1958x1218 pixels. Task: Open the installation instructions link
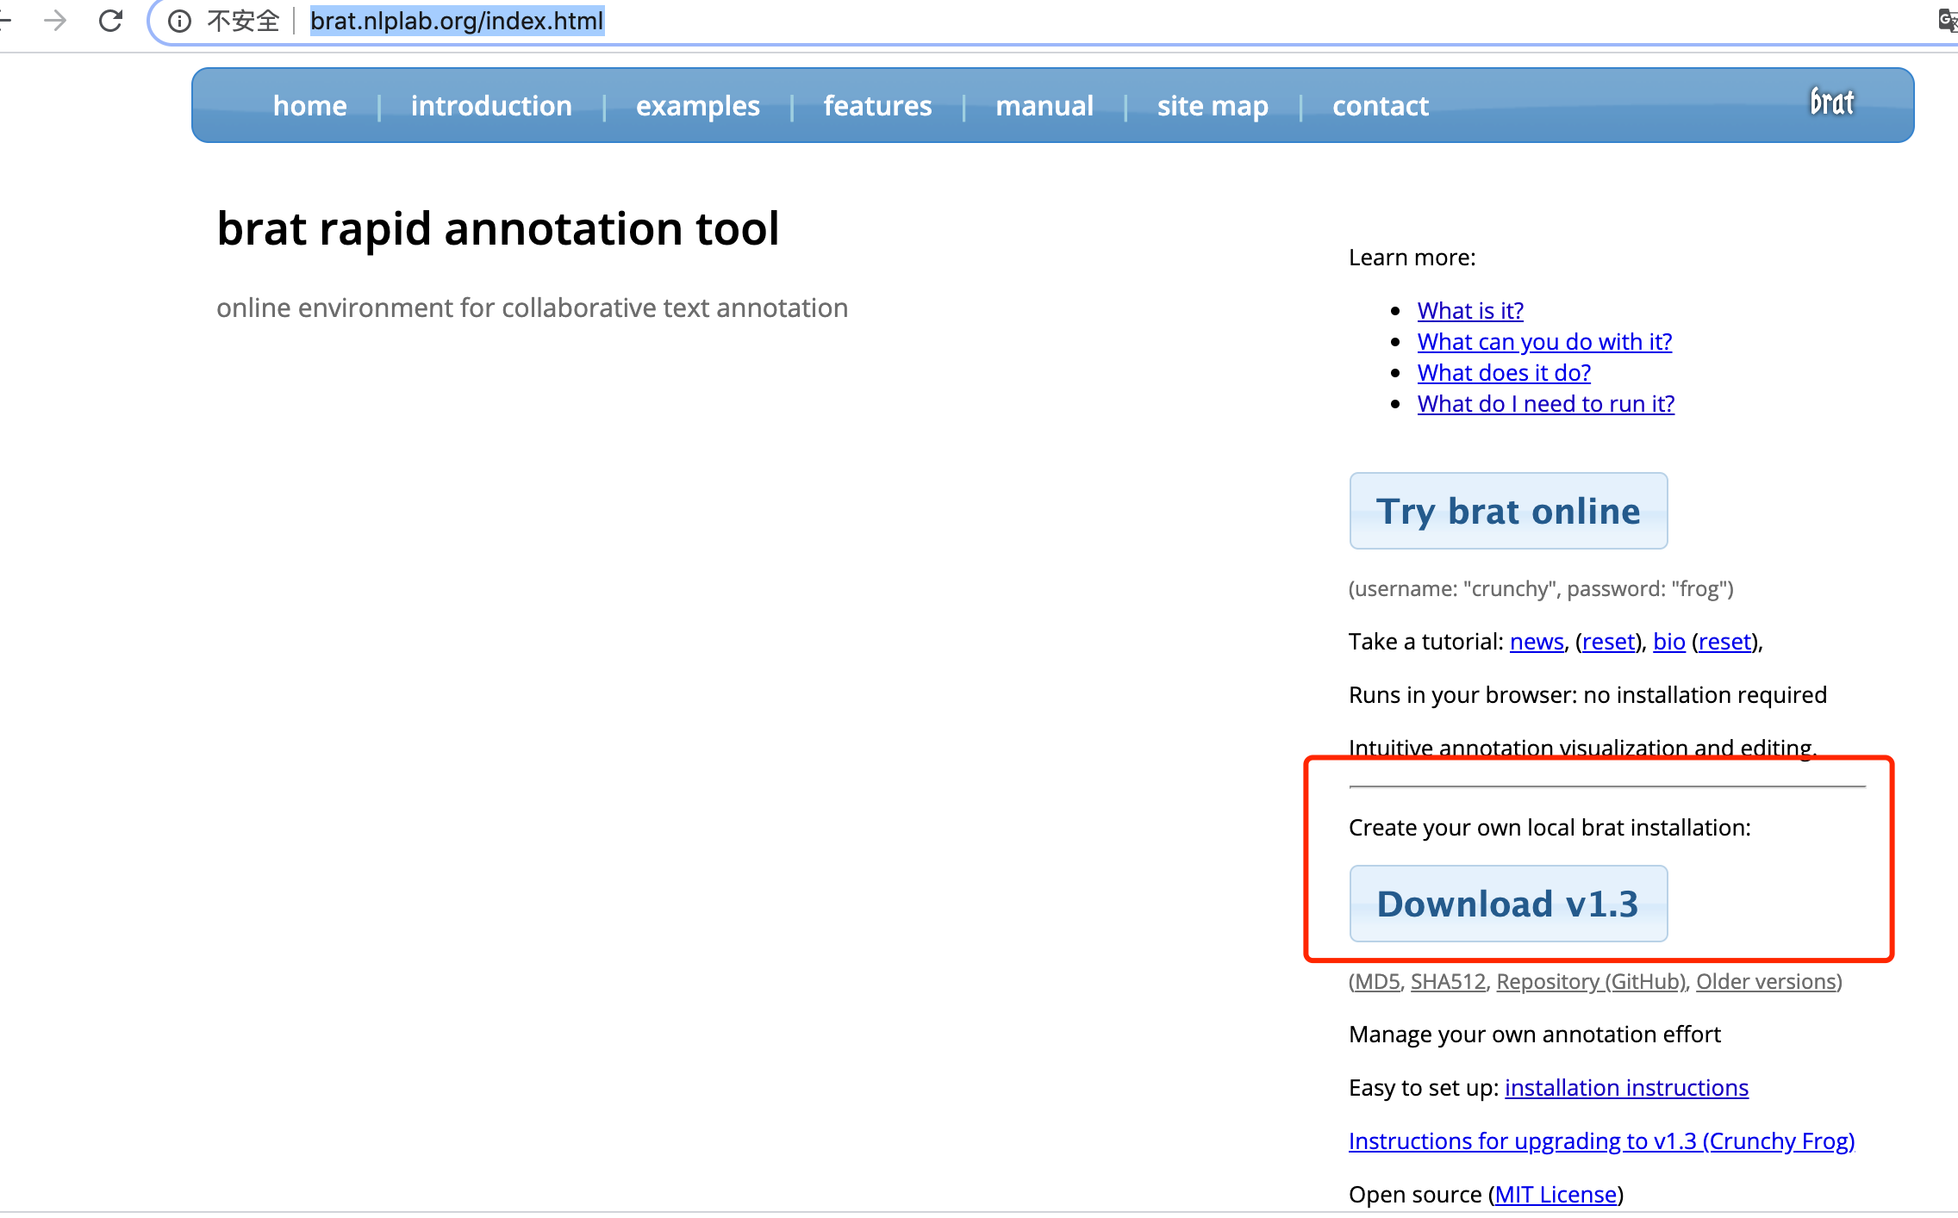pyautogui.click(x=1626, y=1088)
